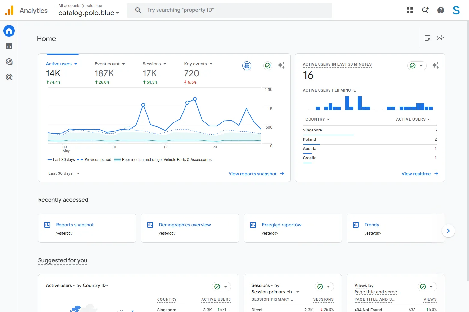Image resolution: width=469 pixels, height=312 pixels.
Task: Click the magnifier search icon
Action: click(x=138, y=10)
